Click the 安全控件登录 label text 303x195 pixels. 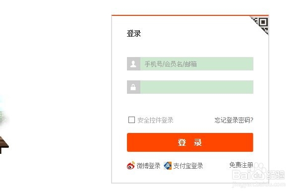click(x=155, y=120)
